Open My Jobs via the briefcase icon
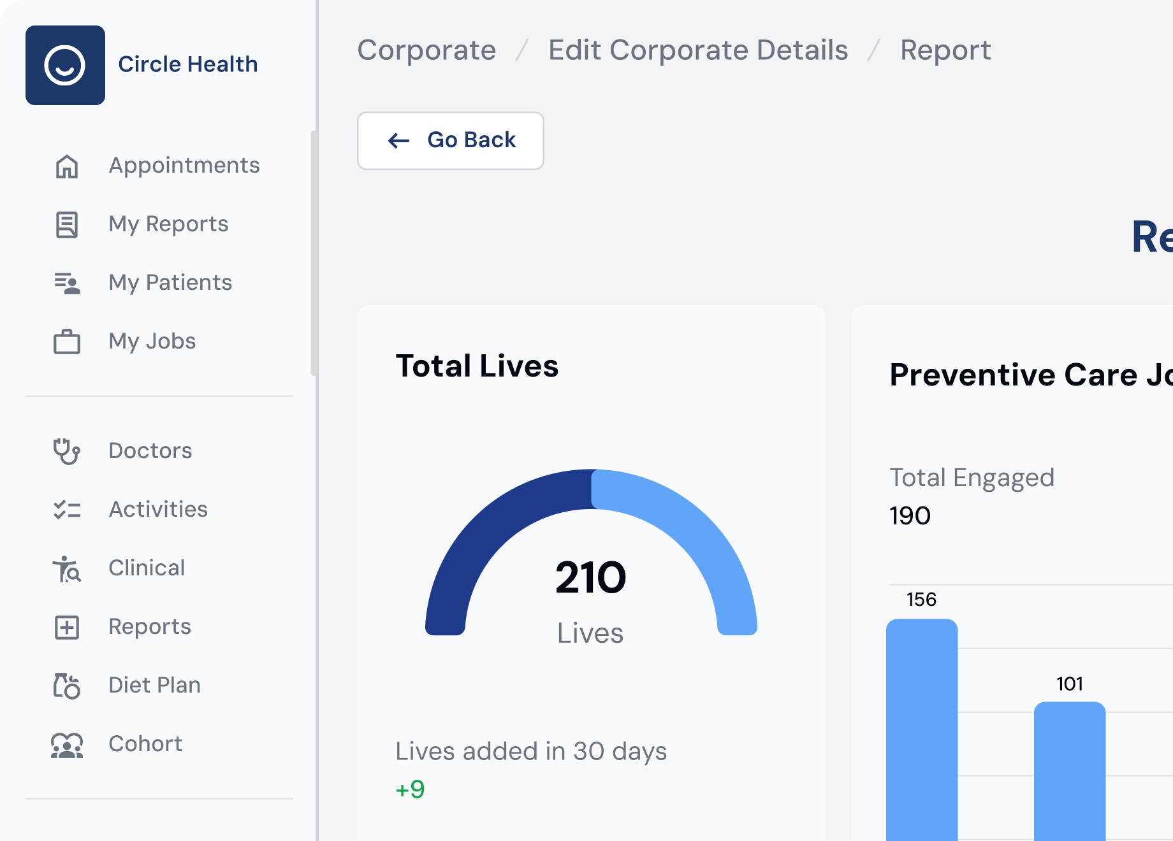The image size is (1173, 841). [66, 341]
